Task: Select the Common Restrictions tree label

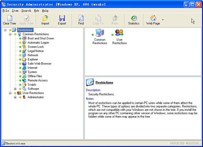Action: (x=36, y=34)
